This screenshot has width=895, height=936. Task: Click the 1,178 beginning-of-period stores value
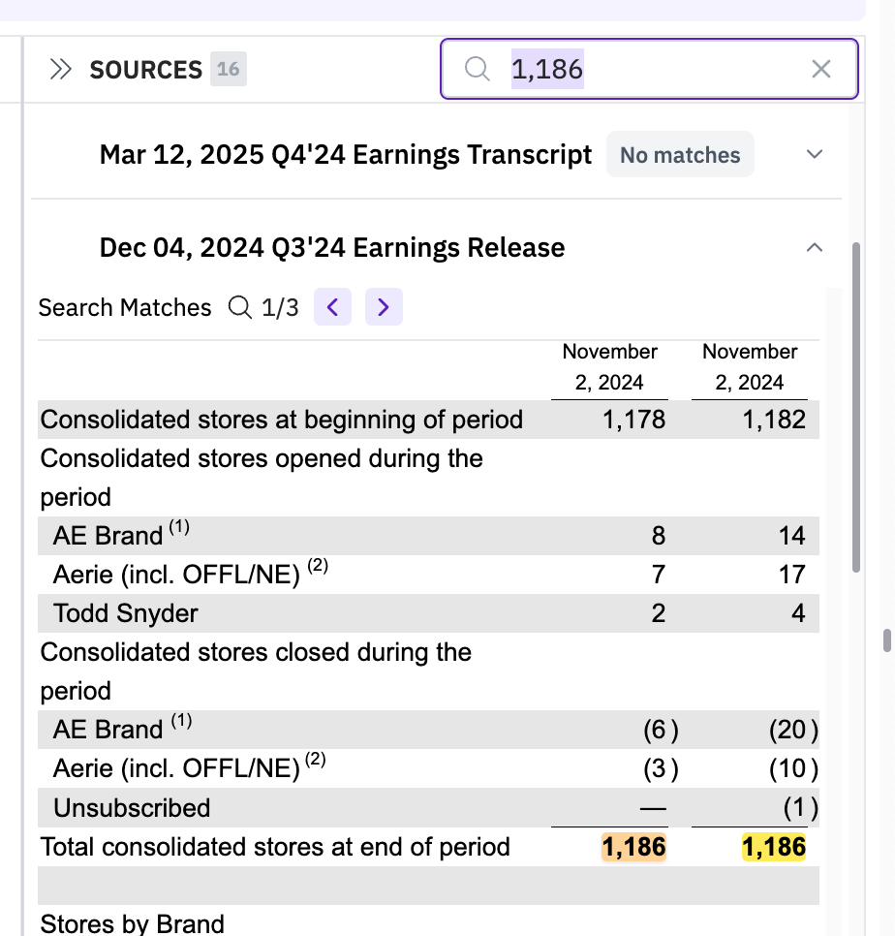(633, 420)
